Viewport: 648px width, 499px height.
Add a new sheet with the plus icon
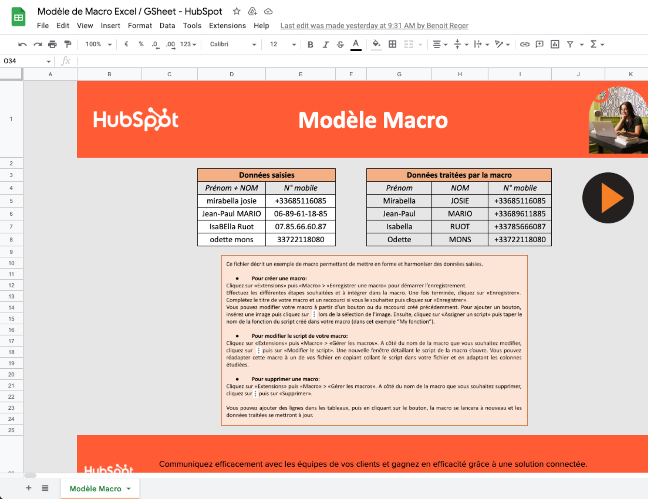pyautogui.click(x=28, y=488)
